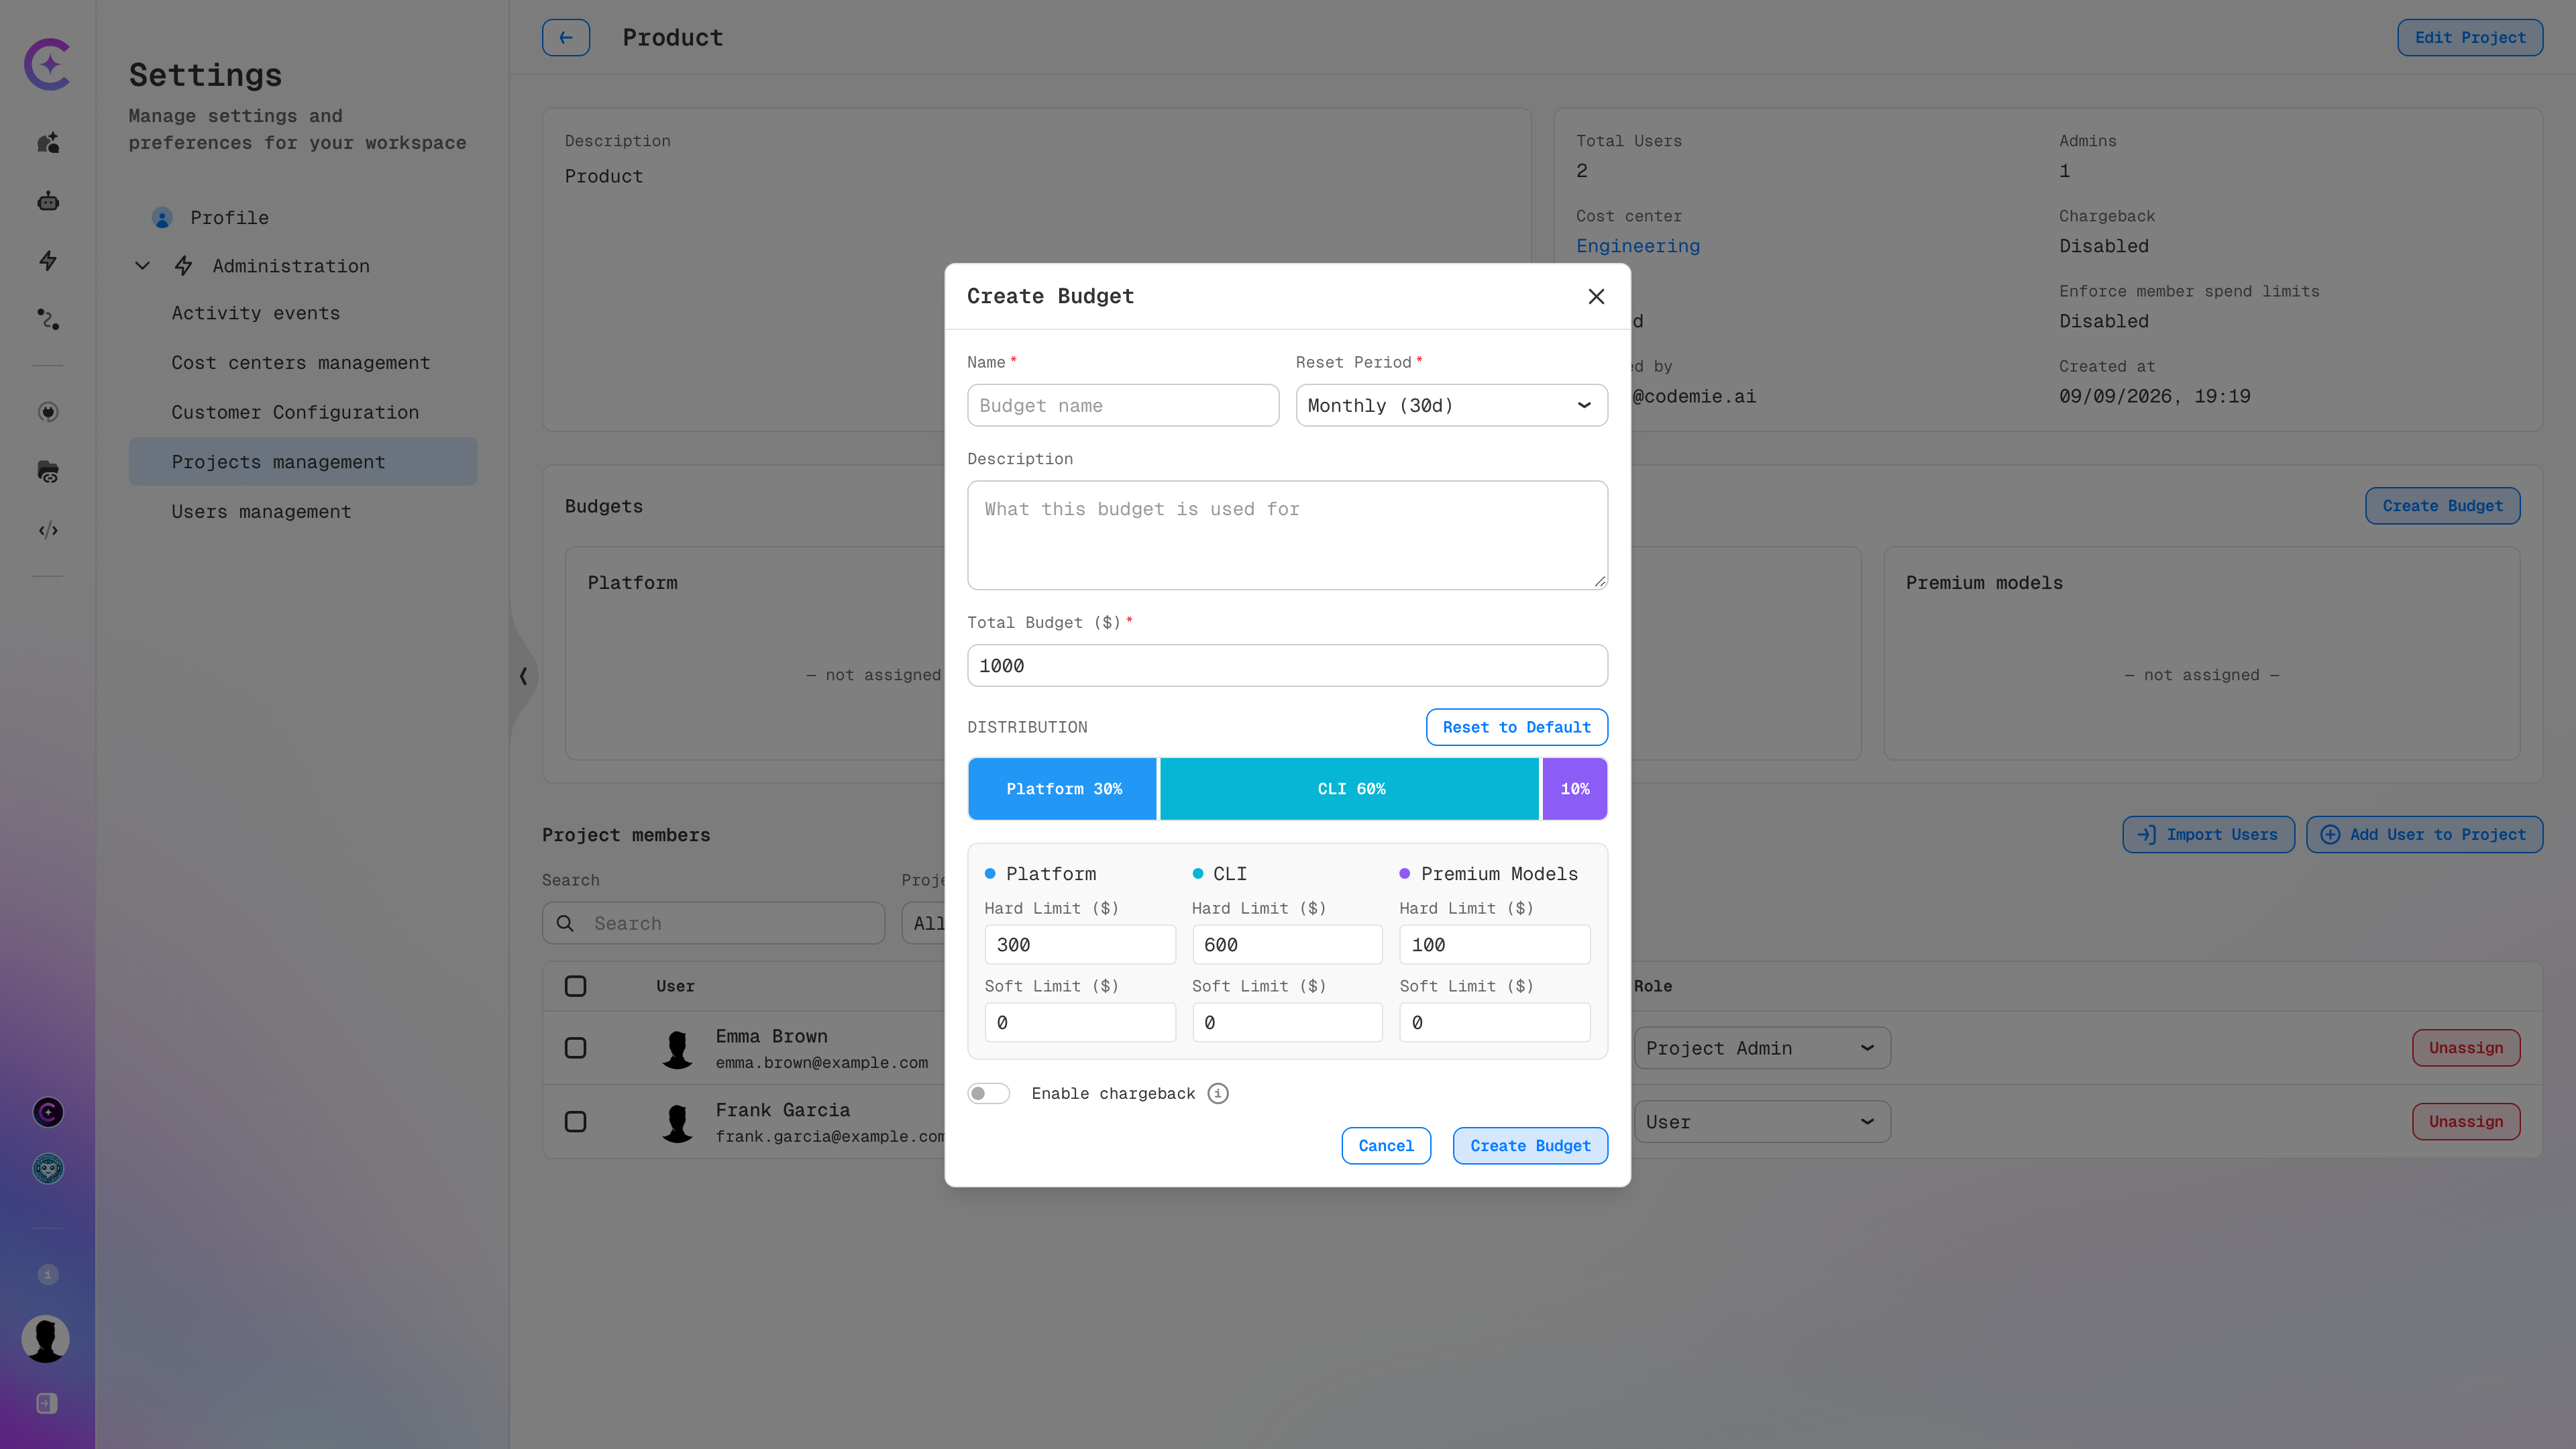This screenshot has height=1449, width=2576.
Task: Click Cancel in the Create Budget dialog
Action: pyautogui.click(x=1385, y=1146)
